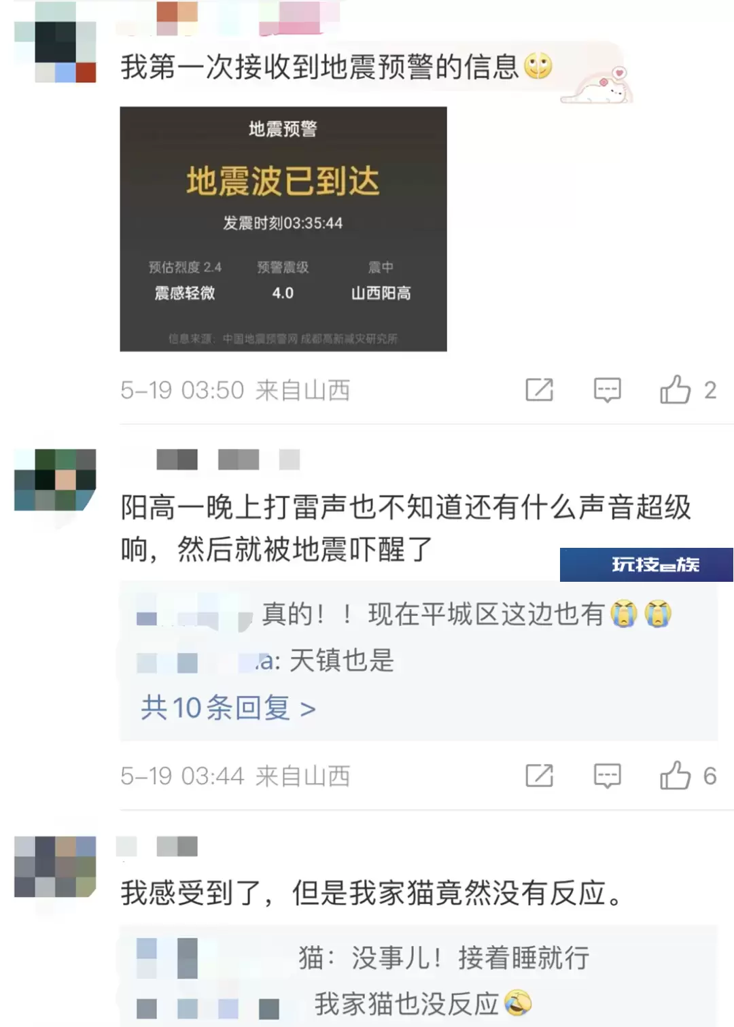Open reply box for 5-19 03:44 comment
The image size is (734, 1027).
tap(607, 776)
